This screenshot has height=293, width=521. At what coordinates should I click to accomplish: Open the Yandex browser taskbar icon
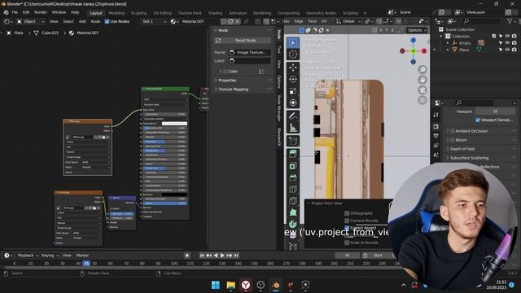tap(246, 285)
